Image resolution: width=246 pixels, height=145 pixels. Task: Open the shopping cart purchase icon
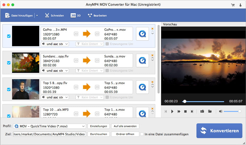click(233, 5)
